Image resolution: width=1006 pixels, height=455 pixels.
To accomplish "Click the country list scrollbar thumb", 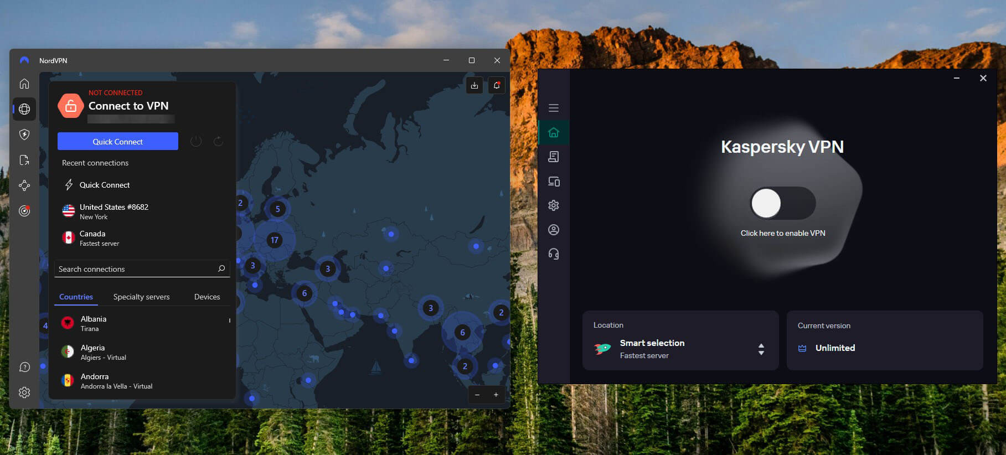I will (229, 320).
